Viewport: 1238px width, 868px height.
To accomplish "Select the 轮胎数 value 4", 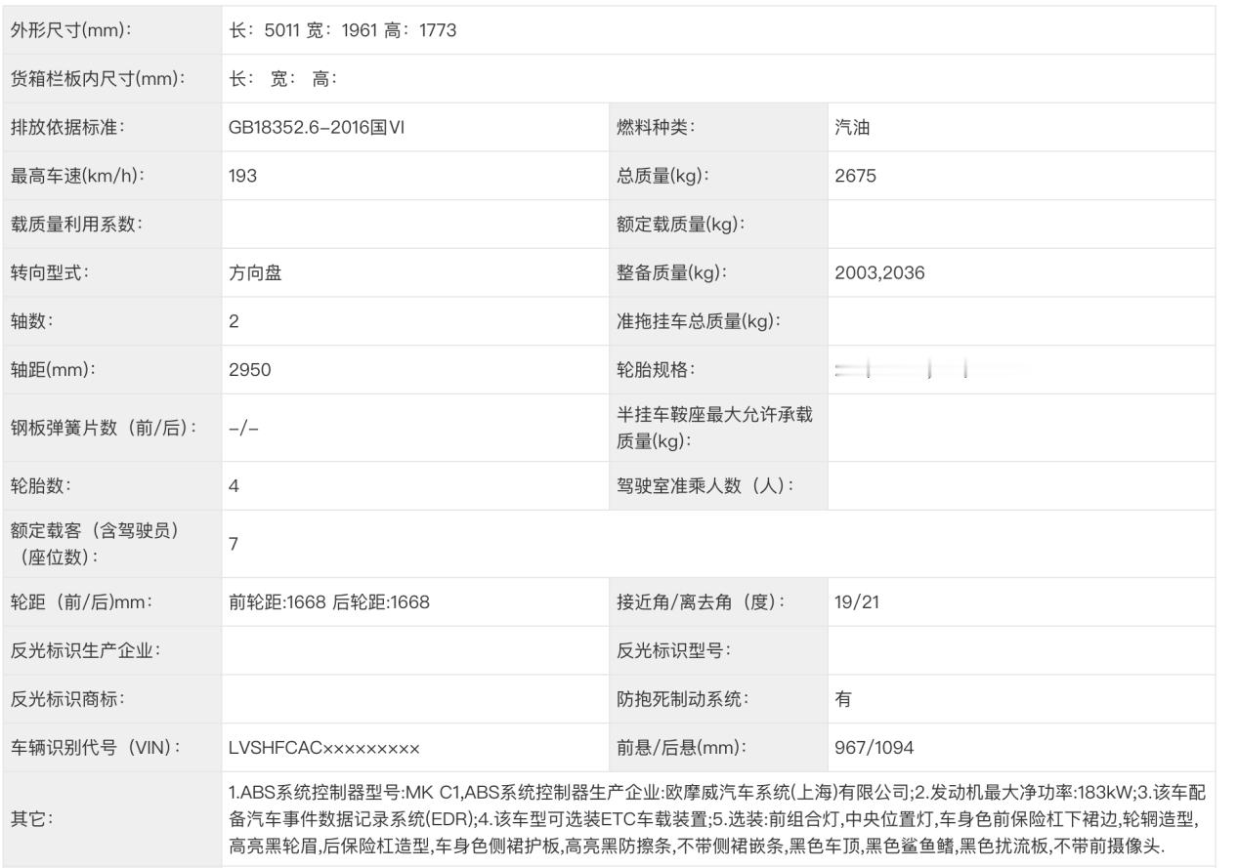I will (x=235, y=485).
